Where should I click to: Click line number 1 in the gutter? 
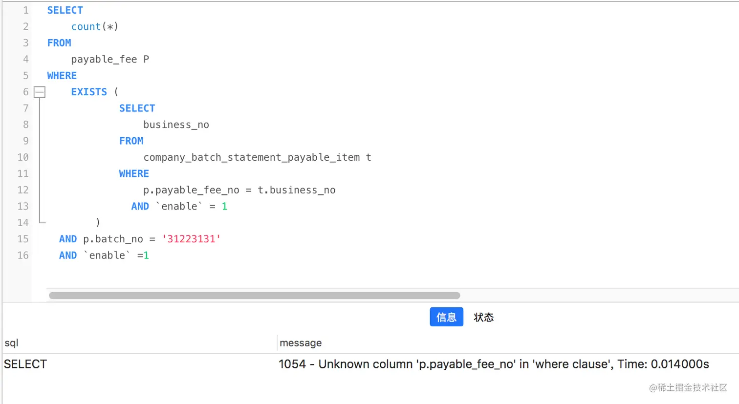25,10
